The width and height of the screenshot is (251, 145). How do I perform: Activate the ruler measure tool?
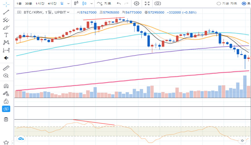click(6, 68)
